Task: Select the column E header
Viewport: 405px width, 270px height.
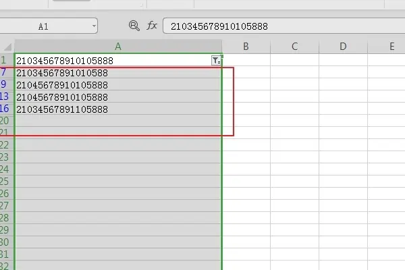Action: (391, 47)
